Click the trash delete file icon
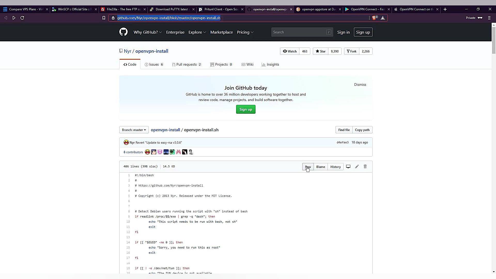 pos(365,167)
